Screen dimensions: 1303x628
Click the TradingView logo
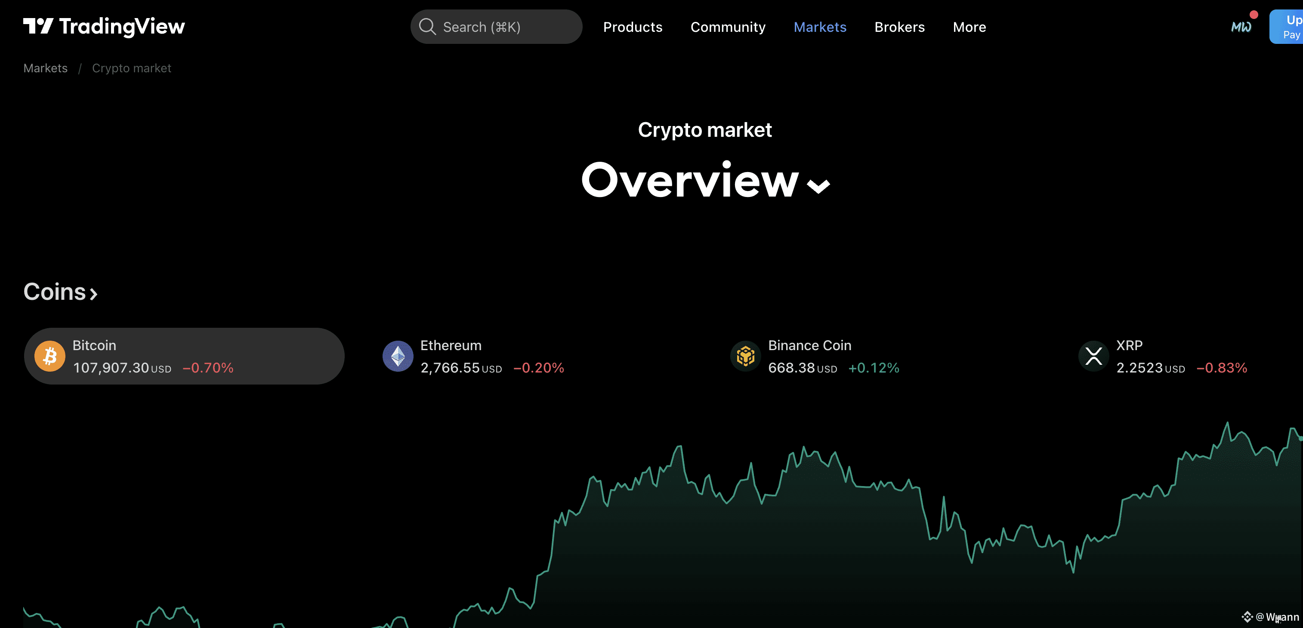(104, 26)
